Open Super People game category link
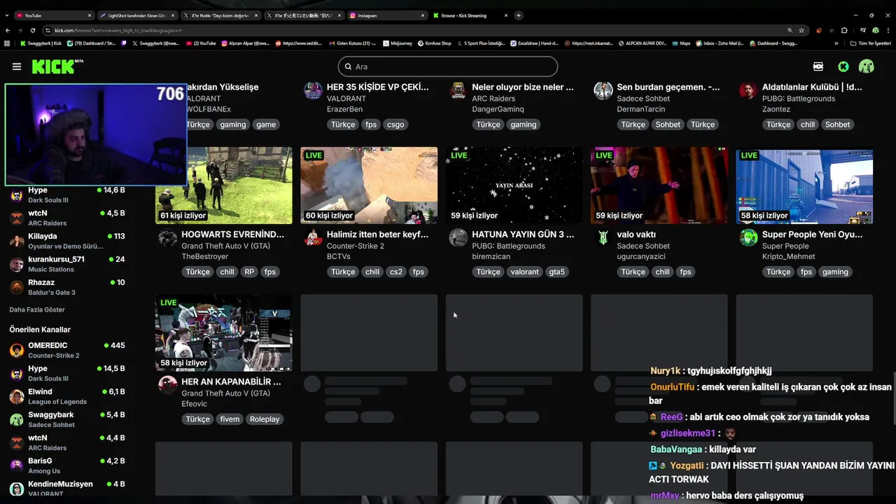 click(x=785, y=246)
